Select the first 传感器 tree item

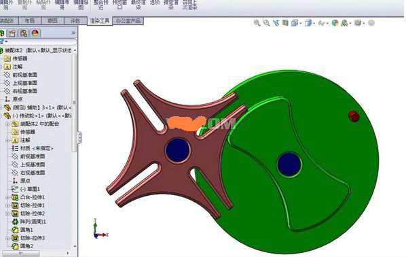coord(20,58)
